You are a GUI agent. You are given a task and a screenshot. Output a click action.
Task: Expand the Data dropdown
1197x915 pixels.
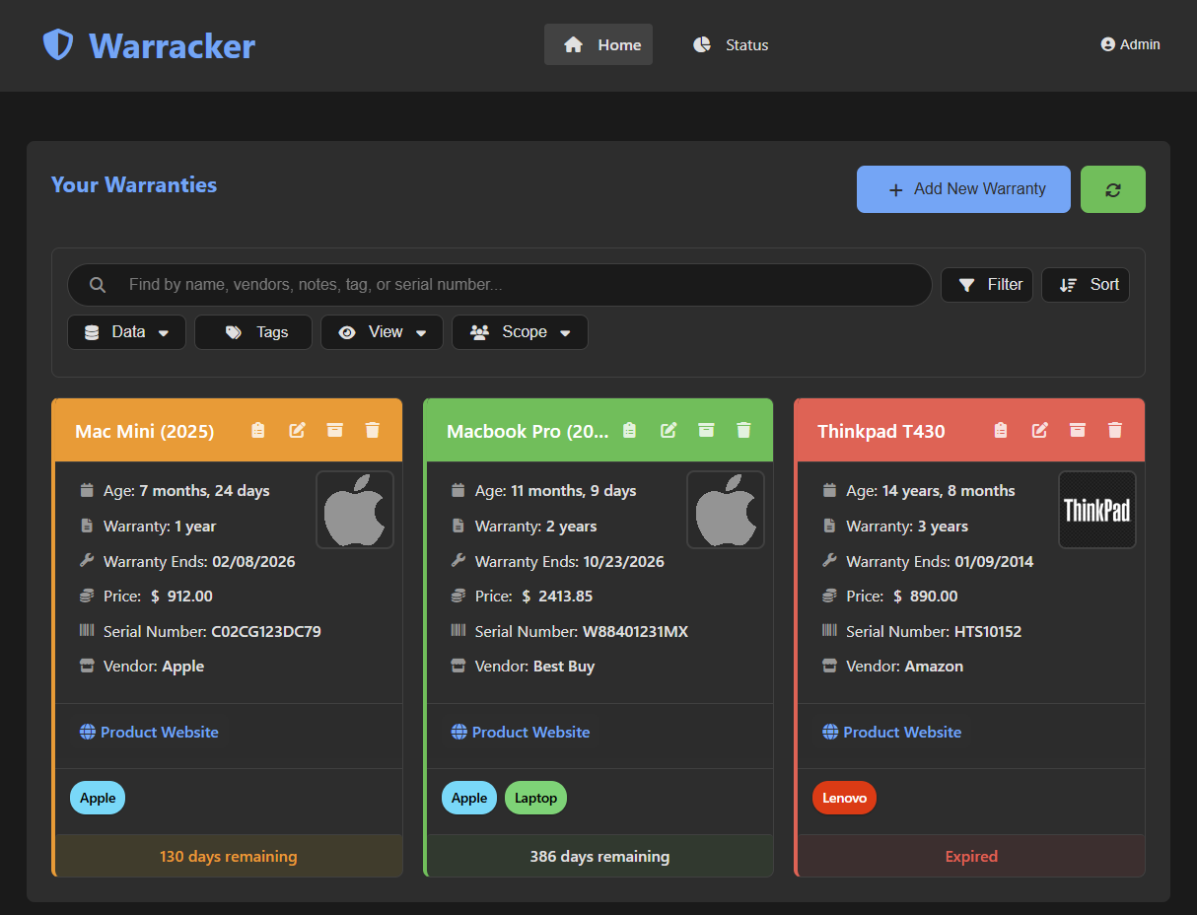pyautogui.click(x=126, y=332)
